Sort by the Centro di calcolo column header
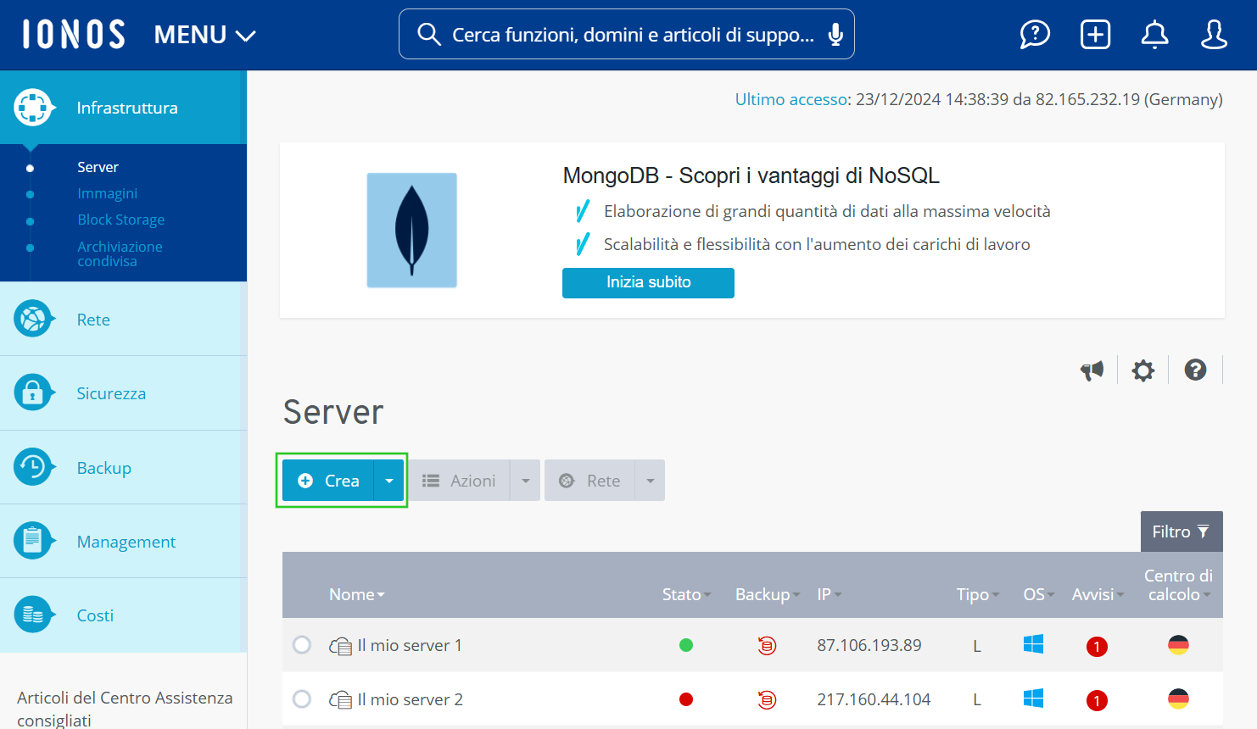The height and width of the screenshot is (729, 1257). click(x=1178, y=585)
